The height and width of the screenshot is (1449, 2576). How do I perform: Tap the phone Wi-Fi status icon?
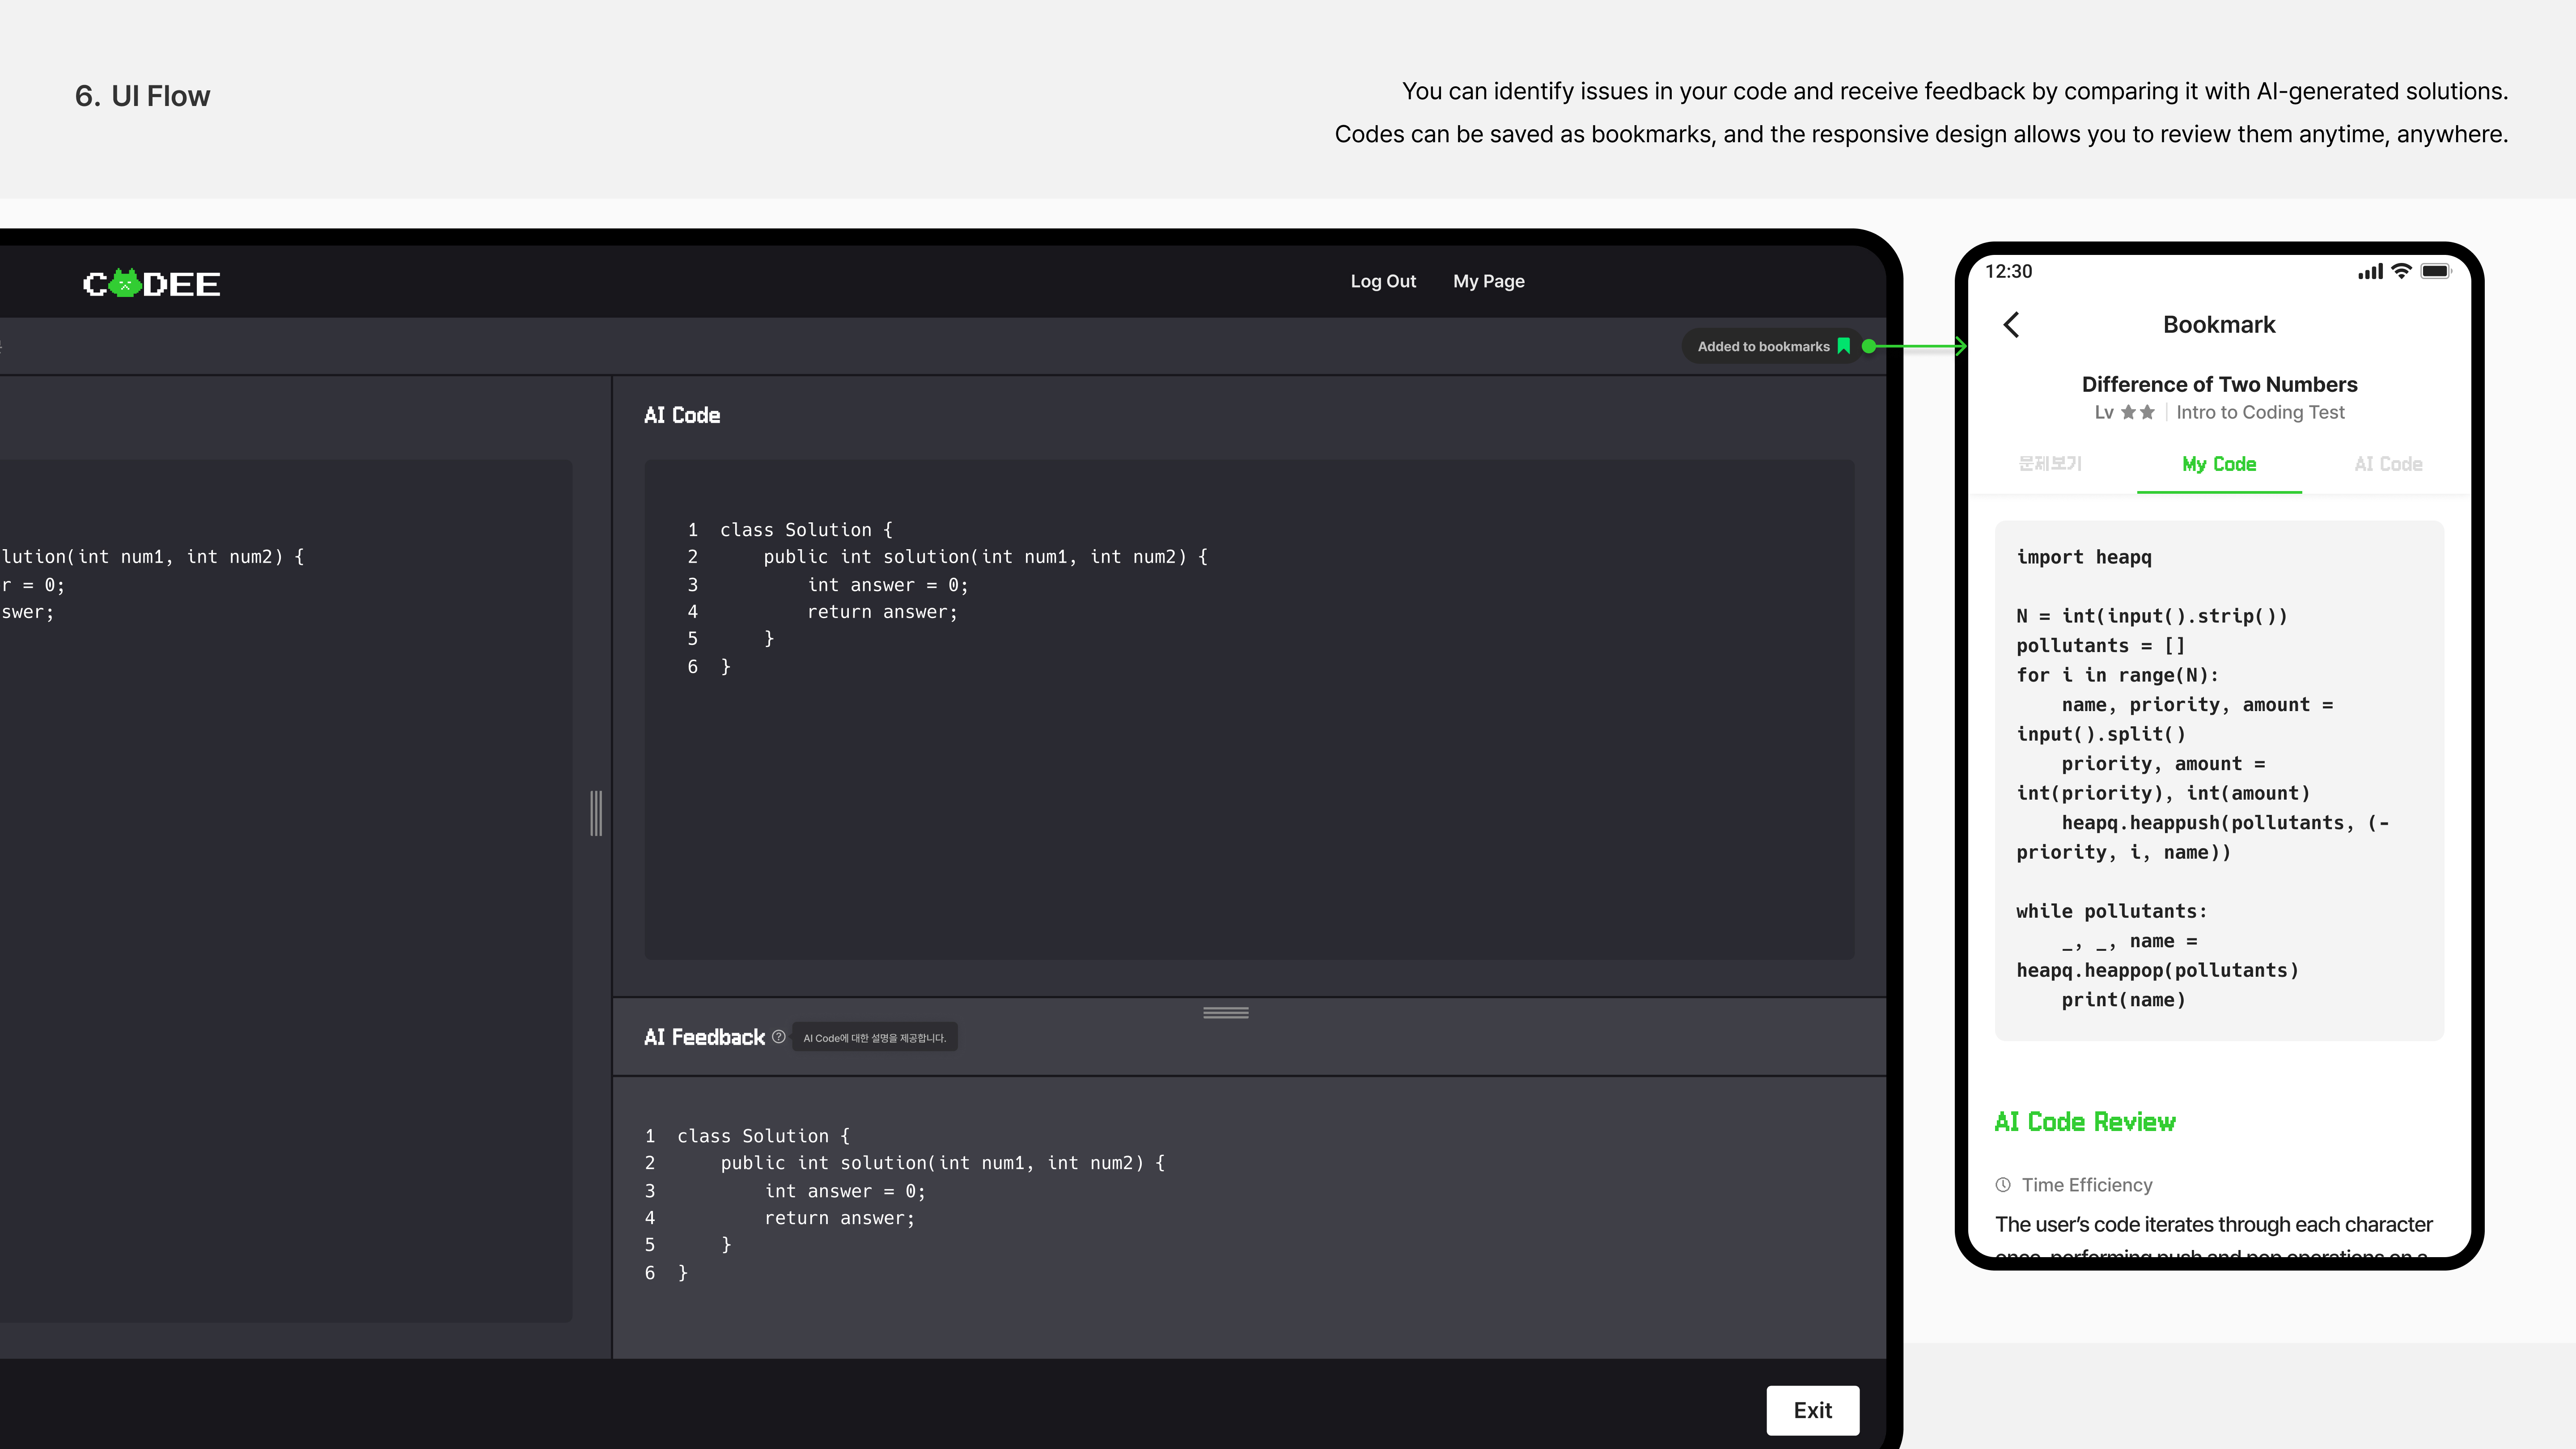(2401, 271)
